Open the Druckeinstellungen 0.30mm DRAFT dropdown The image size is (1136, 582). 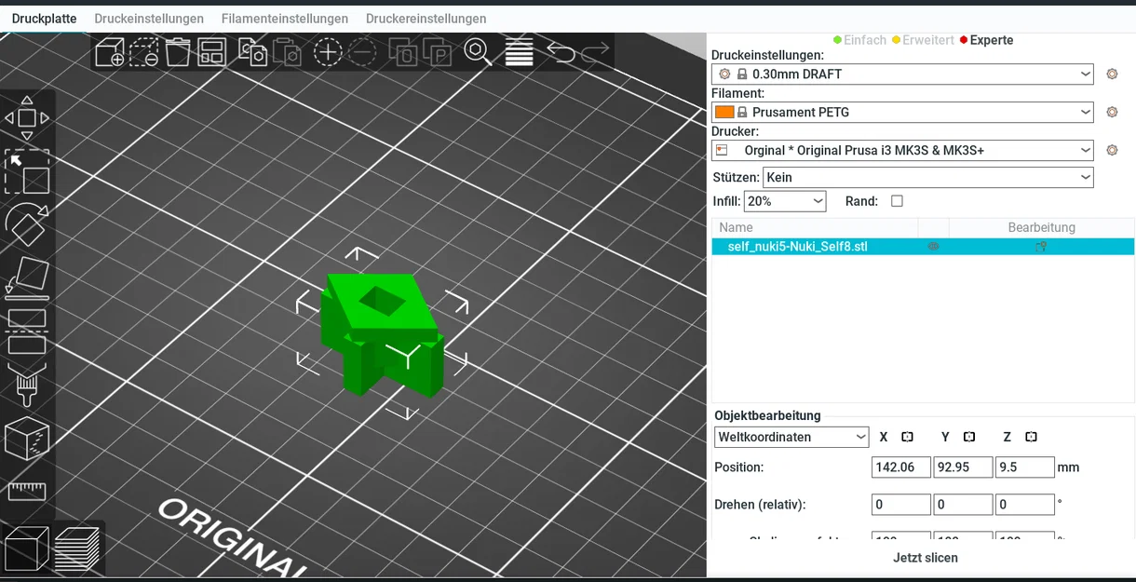[x=902, y=74]
